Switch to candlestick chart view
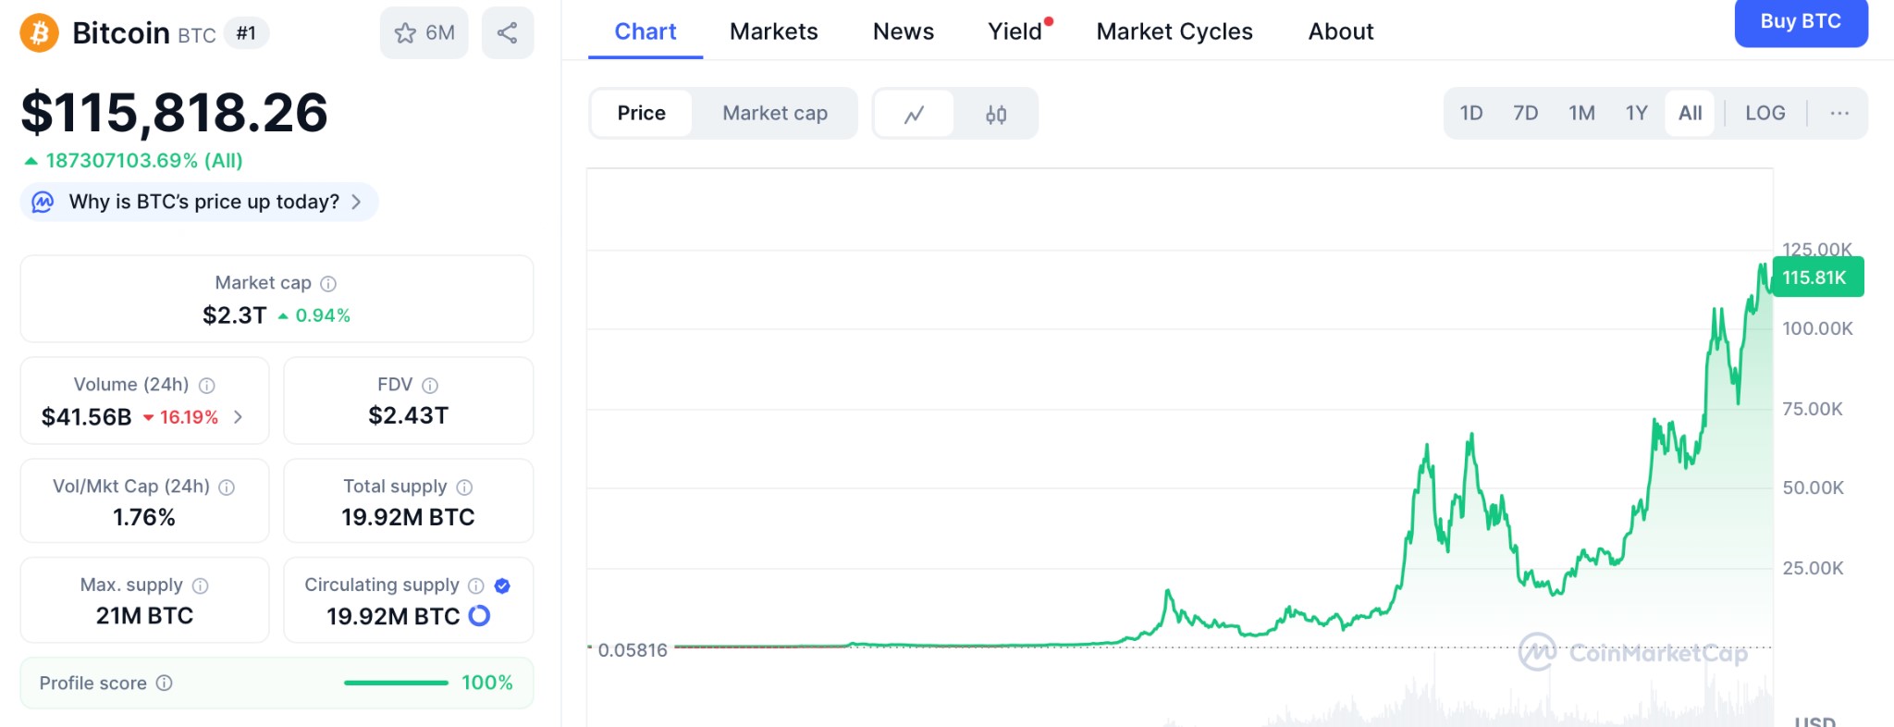 click(995, 114)
